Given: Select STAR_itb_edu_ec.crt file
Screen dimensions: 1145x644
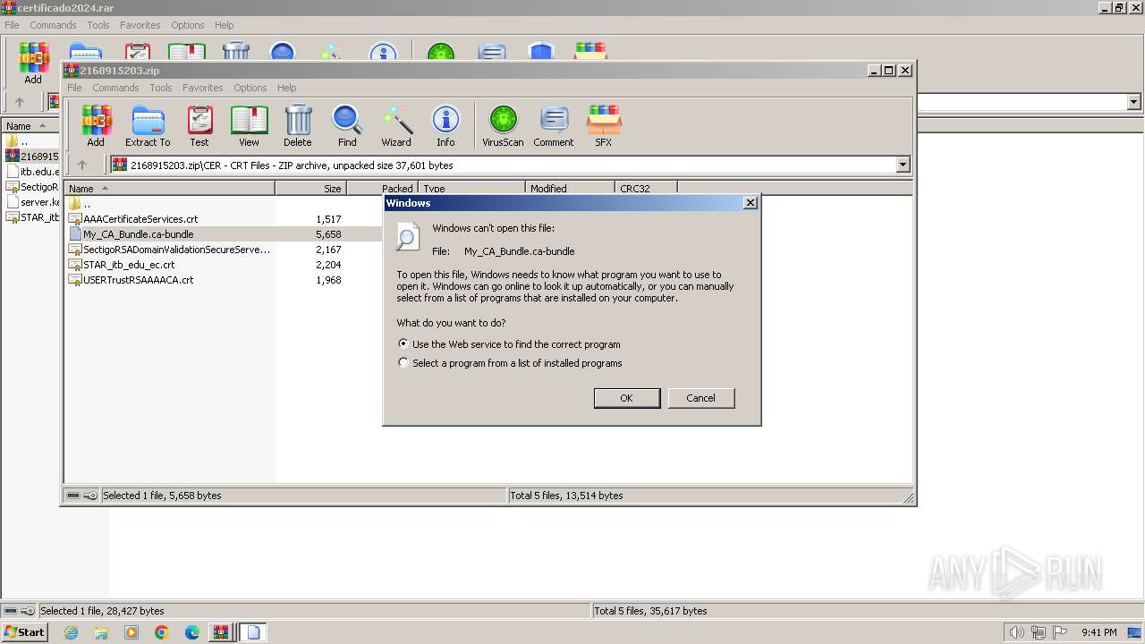Looking at the screenshot, I should pyautogui.click(x=129, y=265).
